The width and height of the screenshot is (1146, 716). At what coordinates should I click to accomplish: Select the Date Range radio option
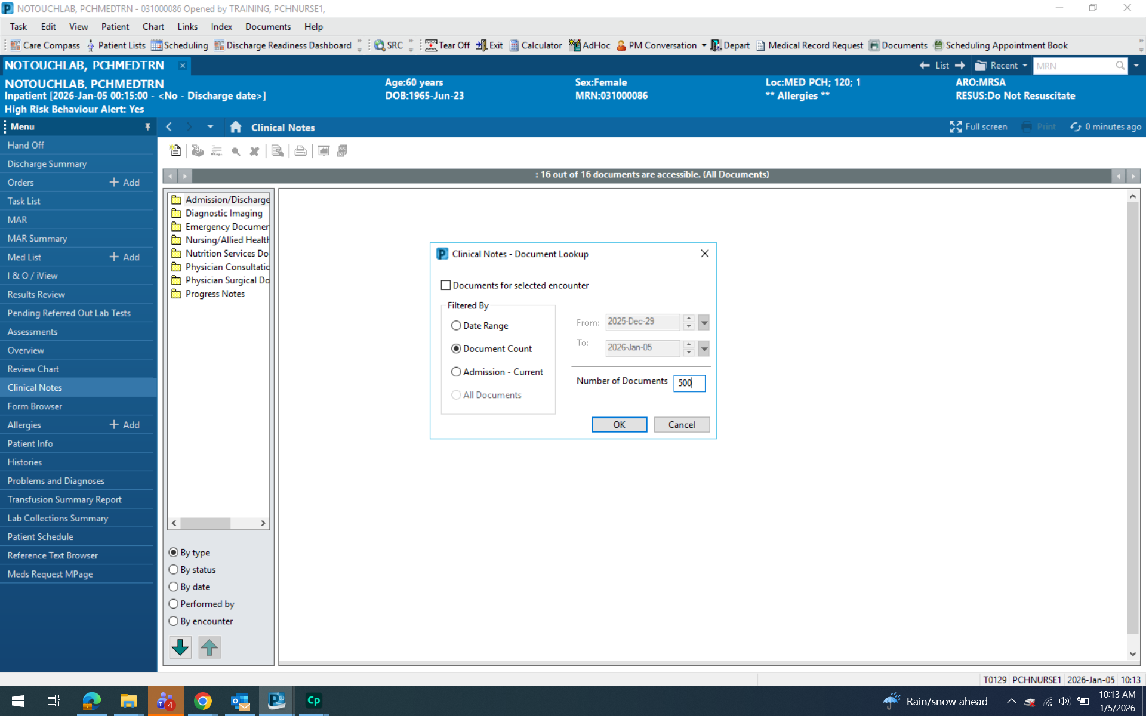click(456, 325)
